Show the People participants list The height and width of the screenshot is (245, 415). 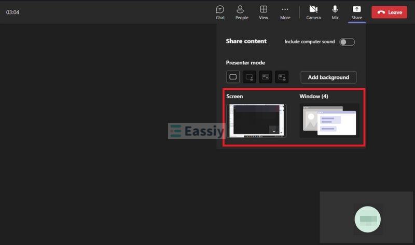(242, 12)
